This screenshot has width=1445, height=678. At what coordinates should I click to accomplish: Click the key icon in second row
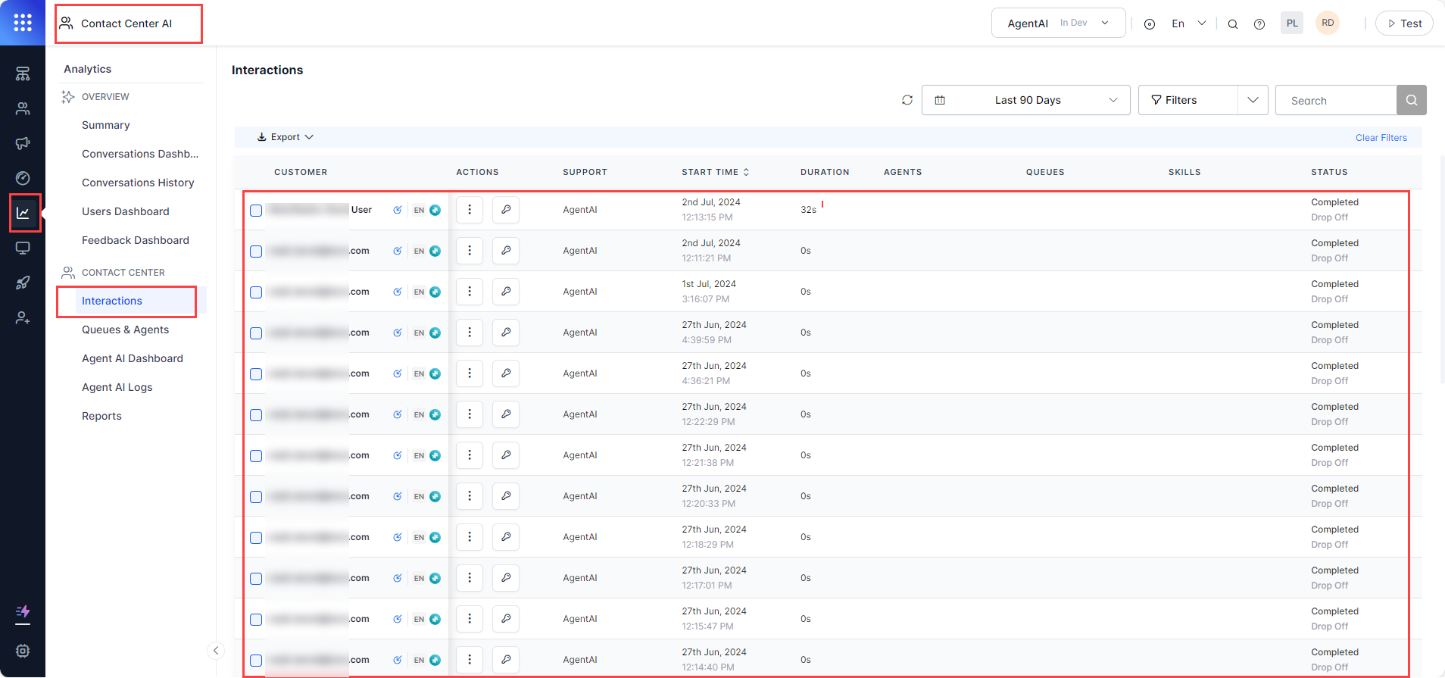[x=505, y=251]
